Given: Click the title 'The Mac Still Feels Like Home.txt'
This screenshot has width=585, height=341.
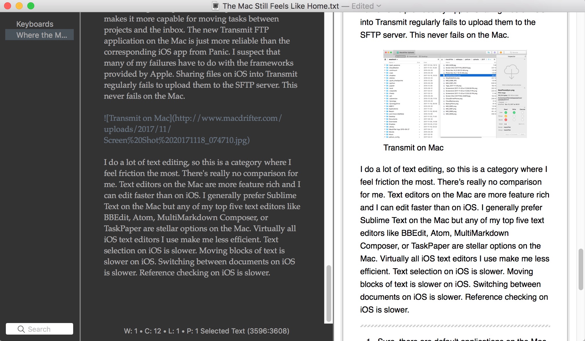Looking at the screenshot, I should coord(281,6).
